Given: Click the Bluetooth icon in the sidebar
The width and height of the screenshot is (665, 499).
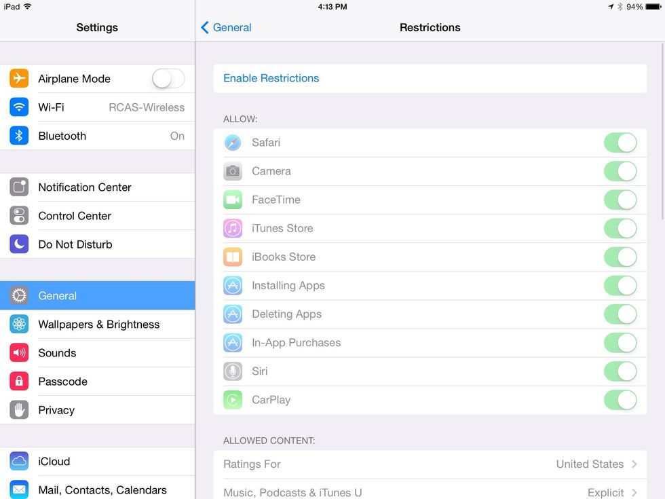Looking at the screenshot, I should point(18,136).
